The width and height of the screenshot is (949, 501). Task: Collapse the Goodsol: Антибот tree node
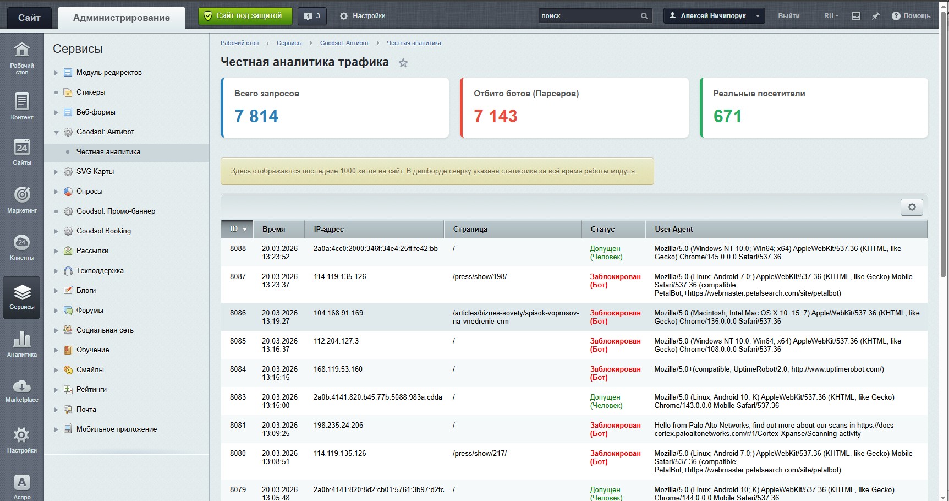pos(56,132)
